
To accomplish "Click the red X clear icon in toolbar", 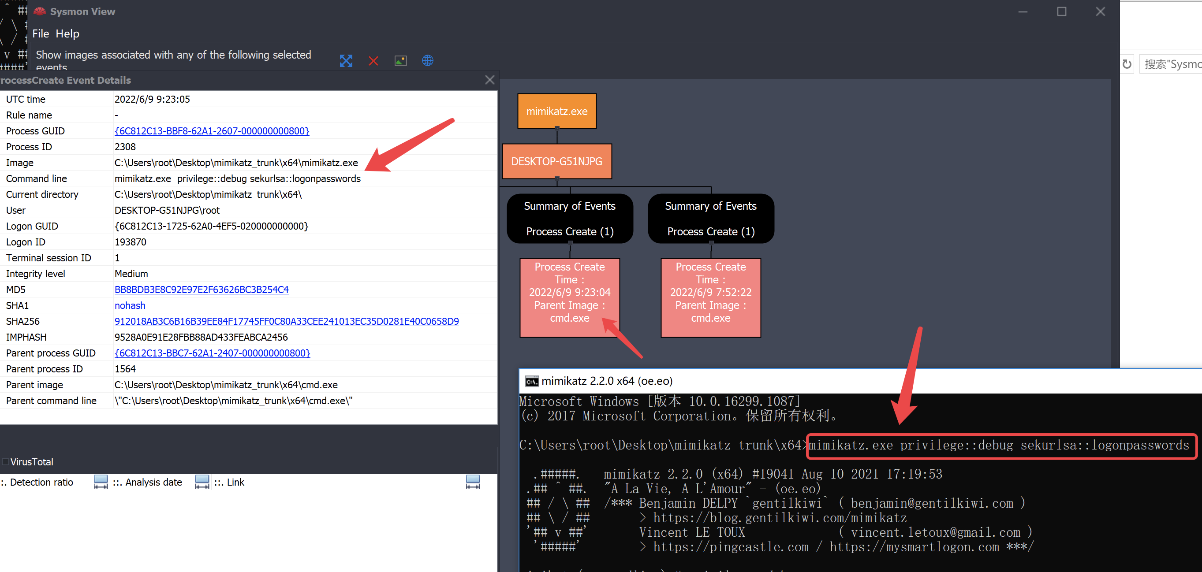I will (373, 61).
